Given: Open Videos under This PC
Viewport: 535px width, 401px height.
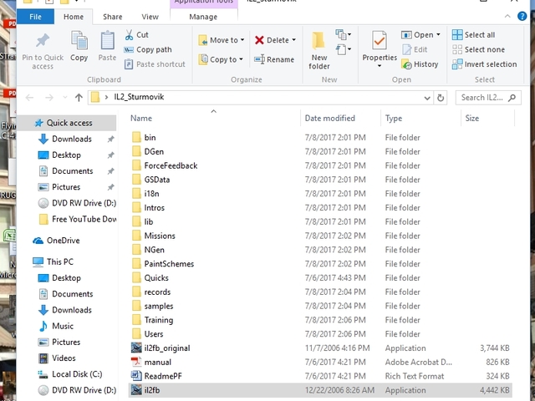Looking at the screenshot, I should [x=57, y=358].
